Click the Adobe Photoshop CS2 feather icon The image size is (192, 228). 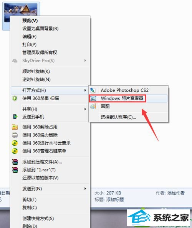pyautogui.click(x=93, y=90)
